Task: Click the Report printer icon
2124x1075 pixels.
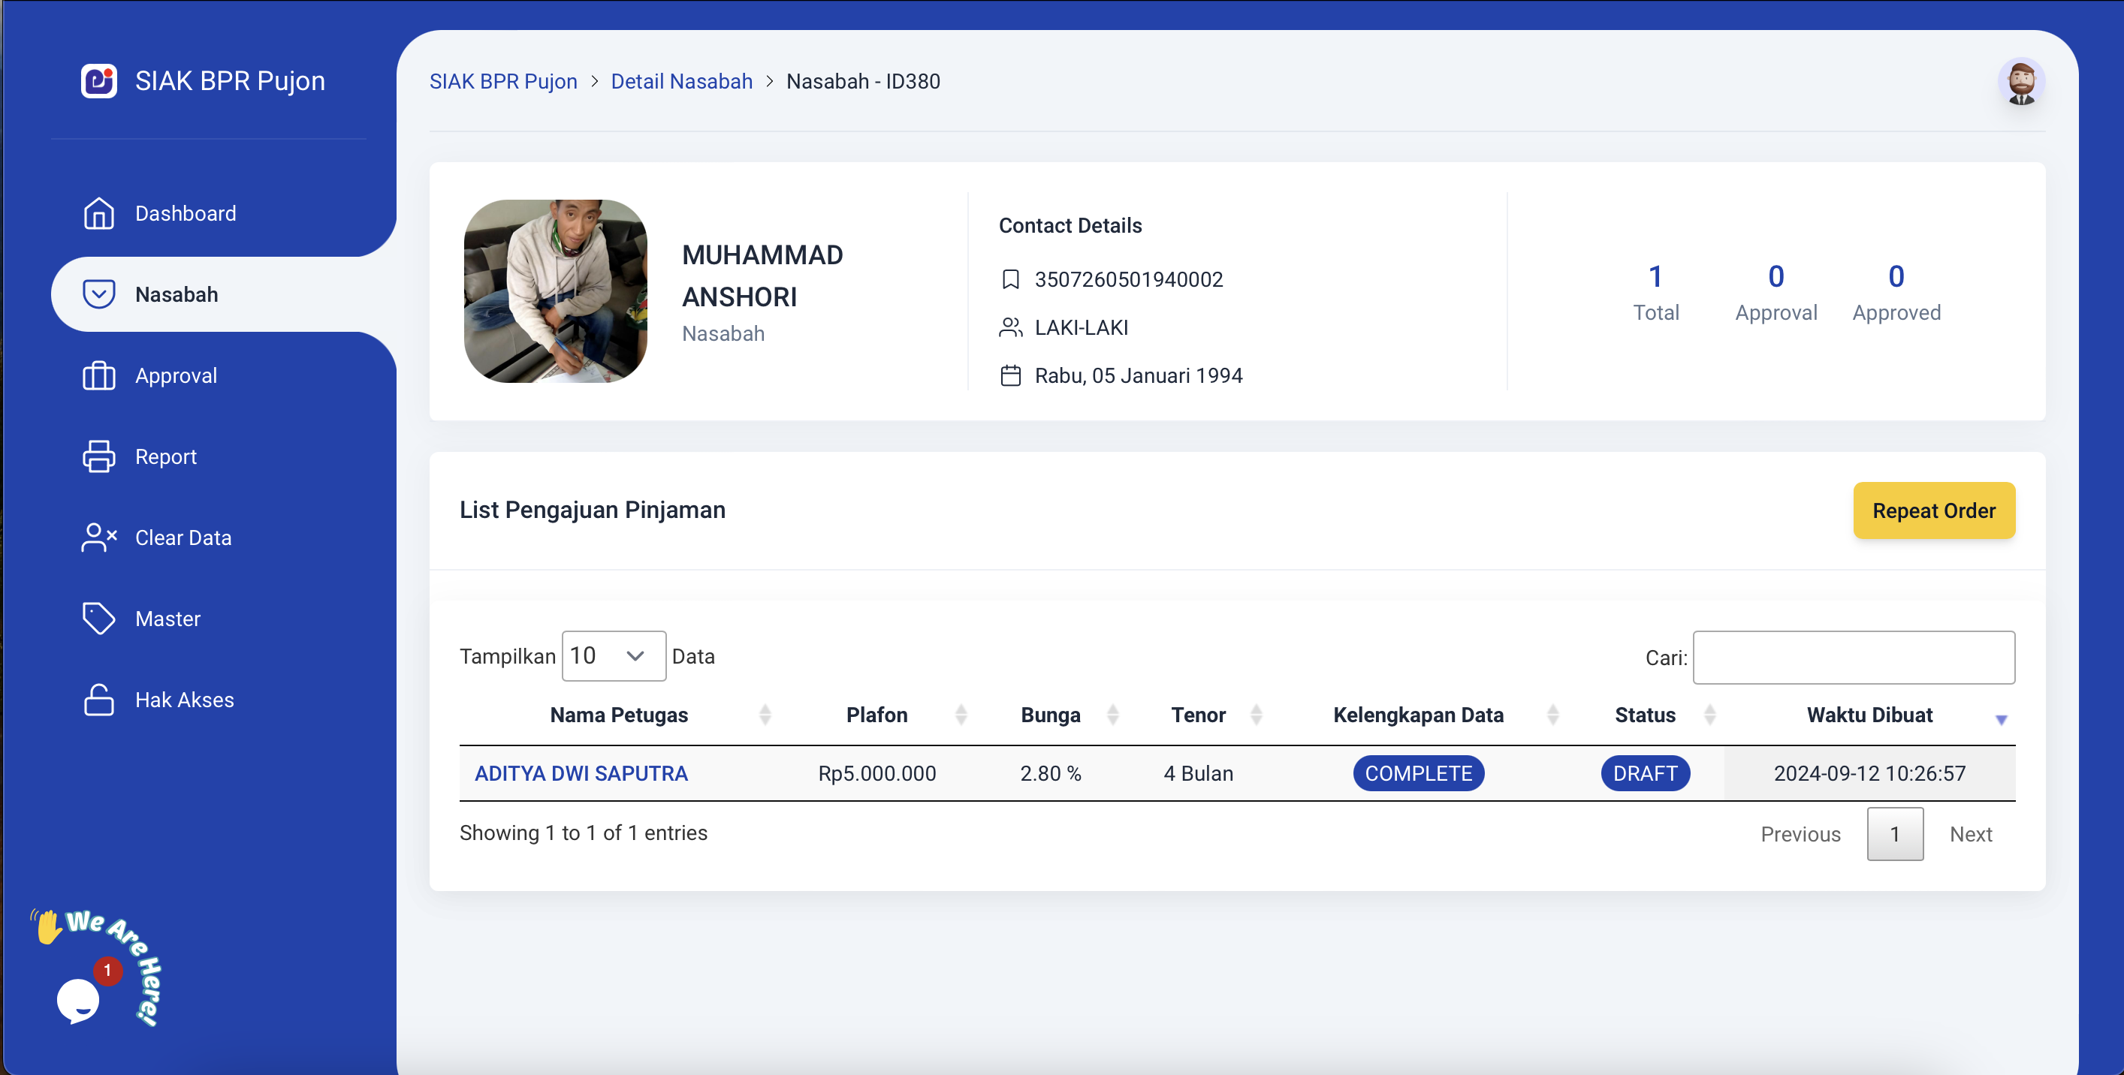Action: [x=99, y=456]
